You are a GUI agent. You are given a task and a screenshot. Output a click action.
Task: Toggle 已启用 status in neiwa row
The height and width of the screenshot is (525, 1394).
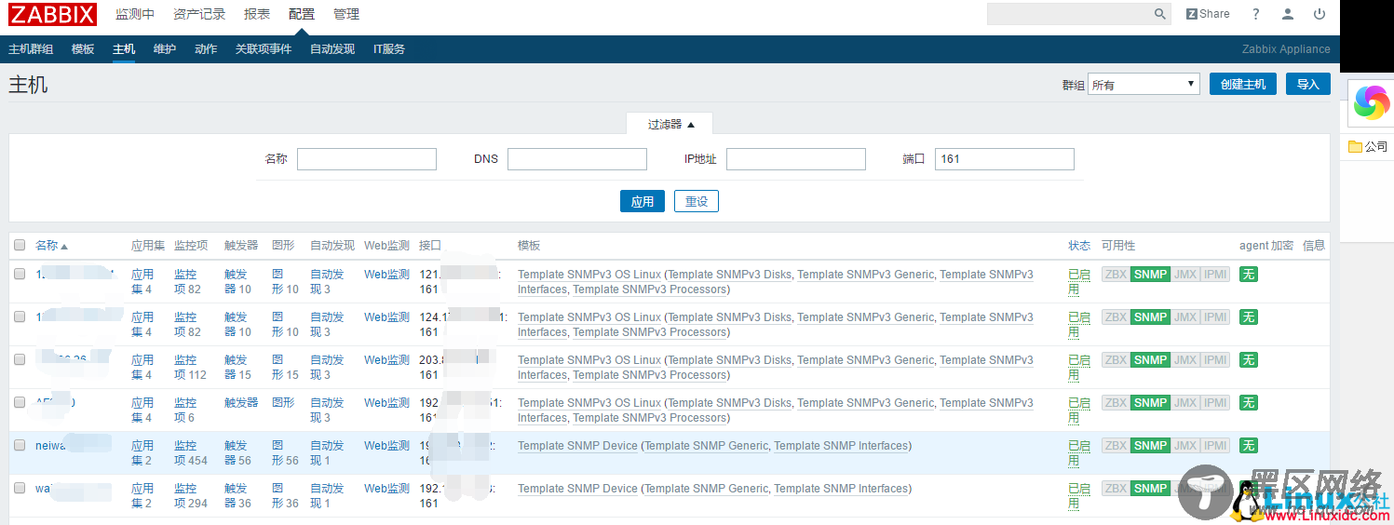click(1079, 453)
